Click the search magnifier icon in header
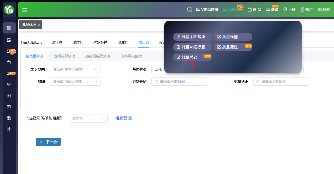Viewport: 334px width, 174px height. click(189, 10)
